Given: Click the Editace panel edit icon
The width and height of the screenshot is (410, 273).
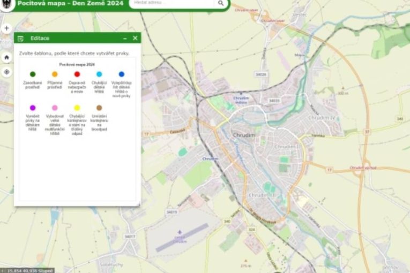Looking at the screenshot, I should 20,39.
